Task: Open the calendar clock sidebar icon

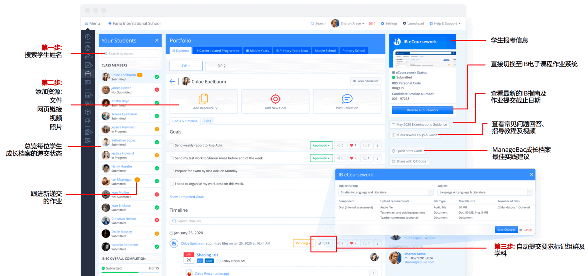Action: pos(88,141)
